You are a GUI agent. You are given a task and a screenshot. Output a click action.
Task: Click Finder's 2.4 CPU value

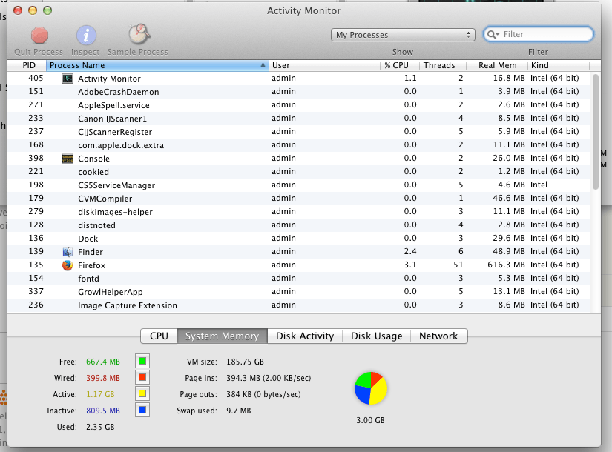pos(410,251)
